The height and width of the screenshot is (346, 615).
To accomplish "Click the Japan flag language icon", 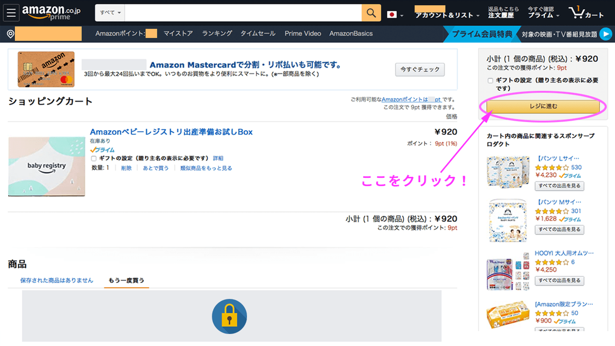I will coord(392,14).
